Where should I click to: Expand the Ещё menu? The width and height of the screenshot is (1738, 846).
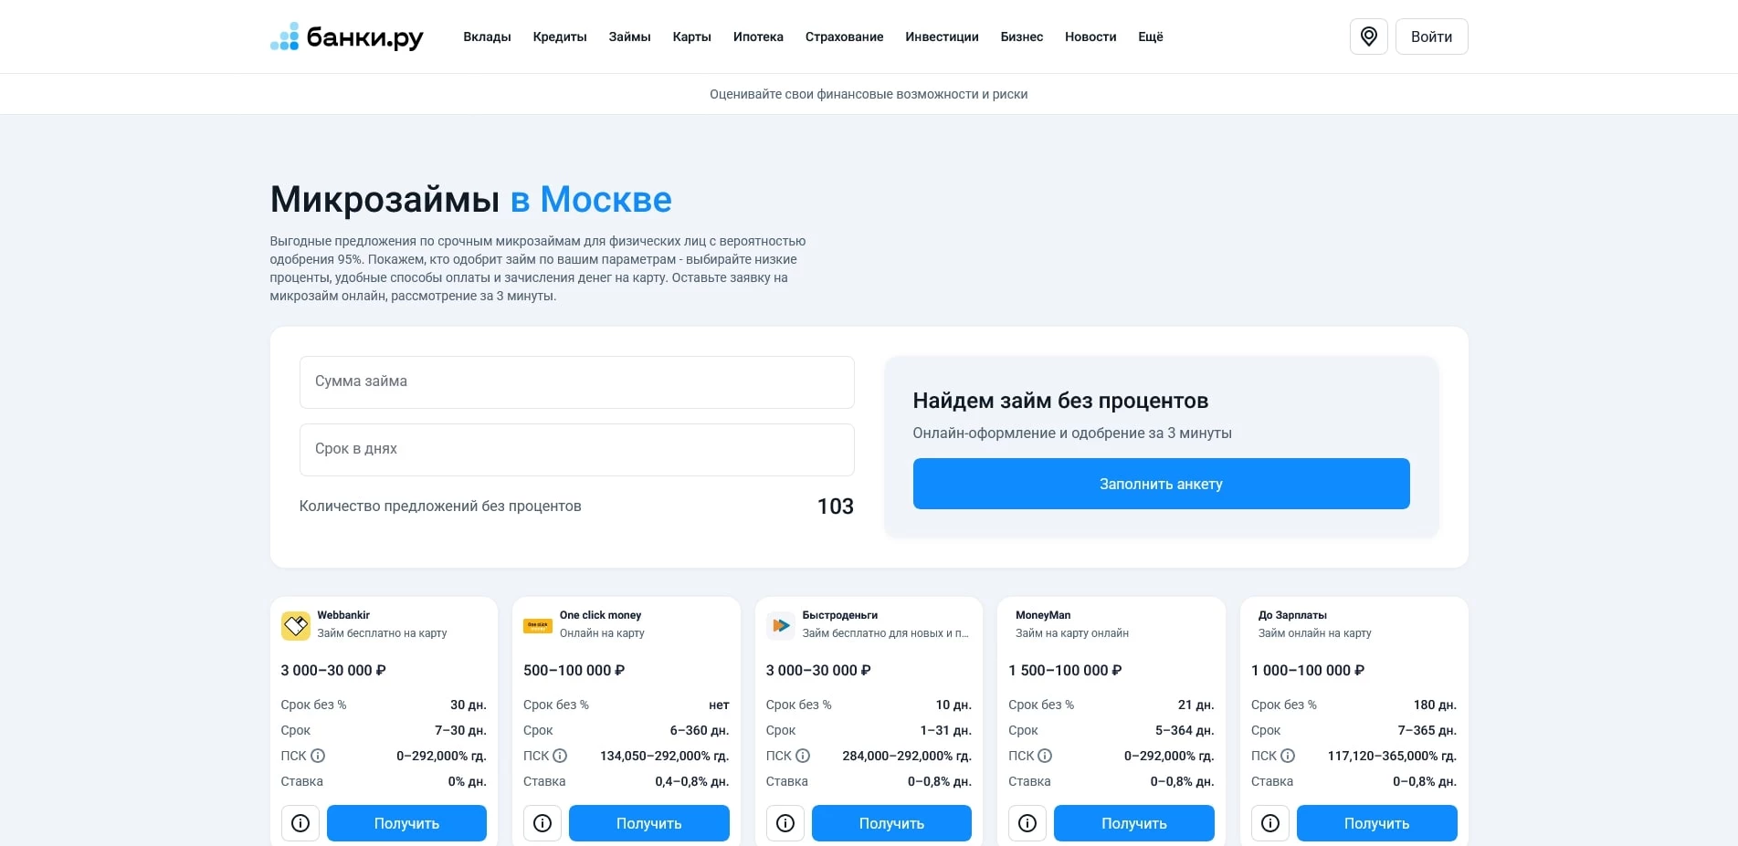1150,37
